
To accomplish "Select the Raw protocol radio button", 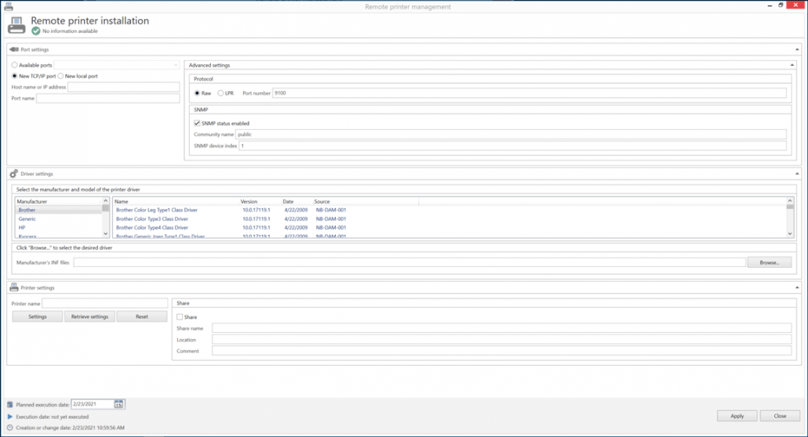I will (197, 93).
